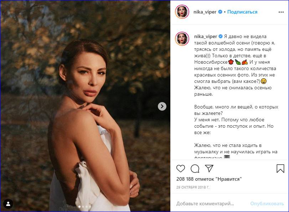Jump to second carousel dot indicator
Viewport: 289px width, 212px height.
(83, 206)
